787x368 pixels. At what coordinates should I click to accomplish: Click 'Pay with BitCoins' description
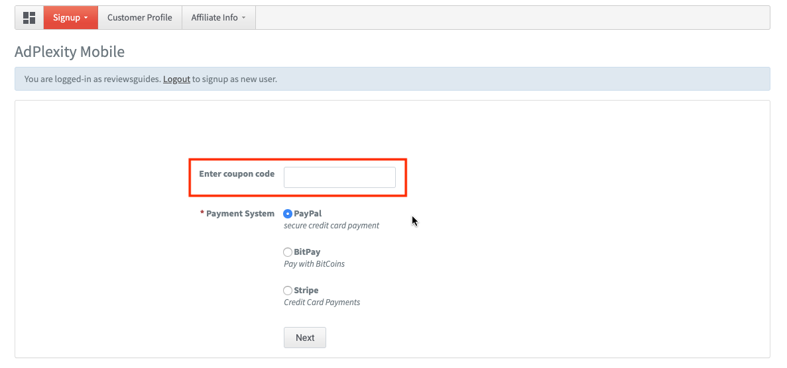[x=314, y=263]
